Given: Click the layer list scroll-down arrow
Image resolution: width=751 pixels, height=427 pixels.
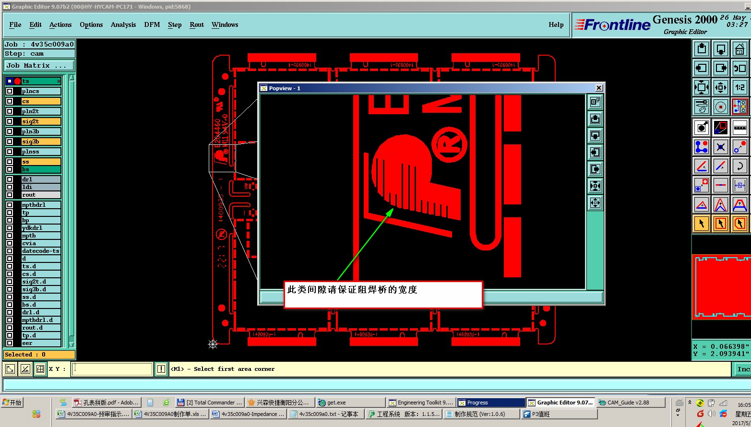Looking at the screenshot, I should (72, 344).
